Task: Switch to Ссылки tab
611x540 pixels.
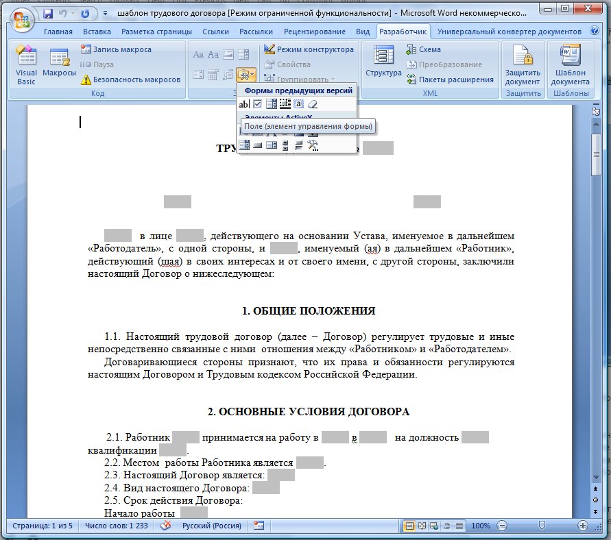Action: (215, 32)
